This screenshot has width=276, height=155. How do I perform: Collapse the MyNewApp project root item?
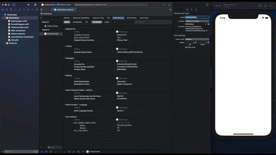point(3,15)
